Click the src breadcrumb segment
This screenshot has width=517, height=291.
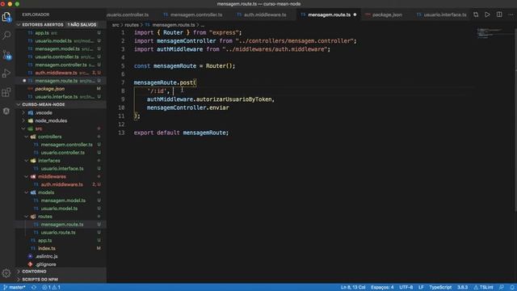point(116,25)
